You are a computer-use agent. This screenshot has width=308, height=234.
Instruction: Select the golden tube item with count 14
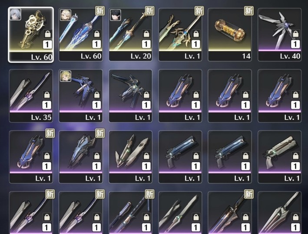pos(230,35)
